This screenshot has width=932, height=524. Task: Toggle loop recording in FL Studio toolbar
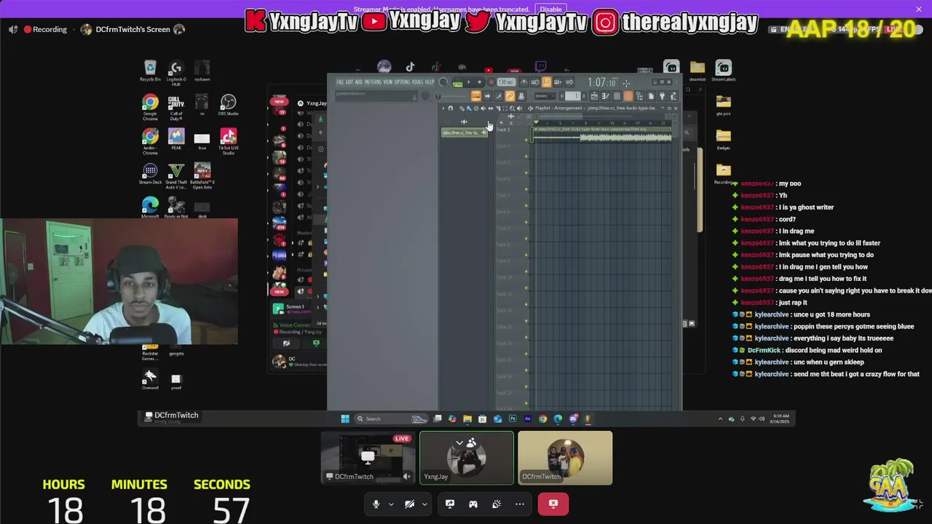point(569,82)
